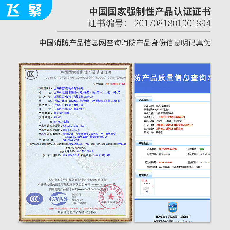Click the large header number 2017081801001894
230x230 pixels.
point(172,24)
